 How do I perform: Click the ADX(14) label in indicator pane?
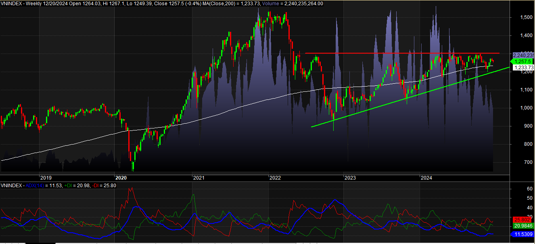pos(35,186)
